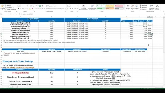Open the cell borders button
Image resolution: width=165 pixels, height=93 pixels.
(26, 9)
